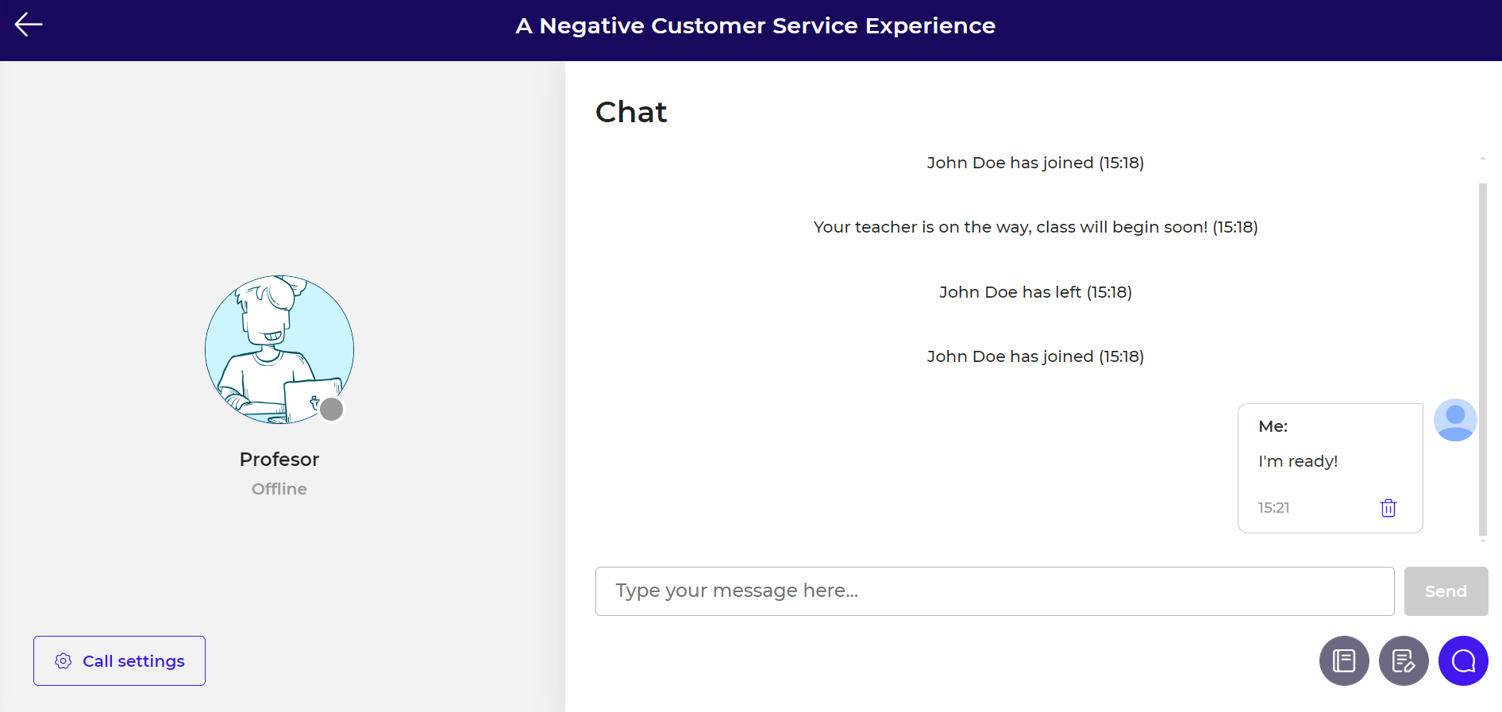The height and width of the screenshot is (712, 1502).
Task: Click the Profesor name label
Action: click(x=279, y=460)
